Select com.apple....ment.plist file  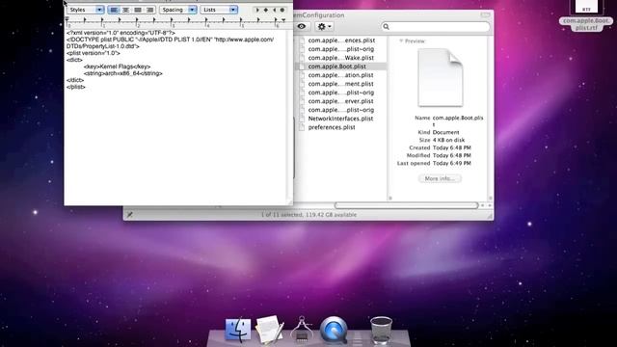click(341, 84)
